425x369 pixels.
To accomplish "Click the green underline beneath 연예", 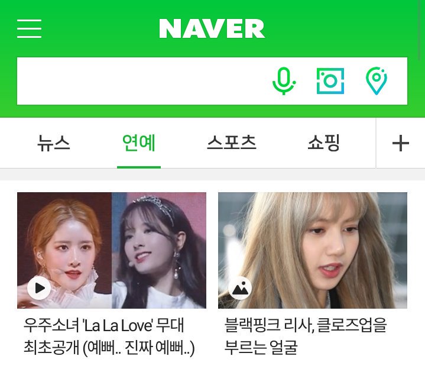I will (139, 167).
